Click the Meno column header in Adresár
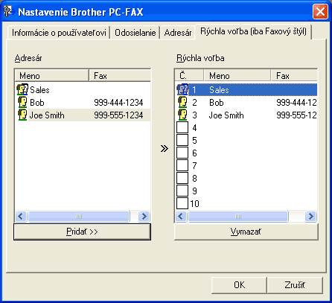Image resolution: width=332 pixels, height=303 pixels. tap(51, 75)
